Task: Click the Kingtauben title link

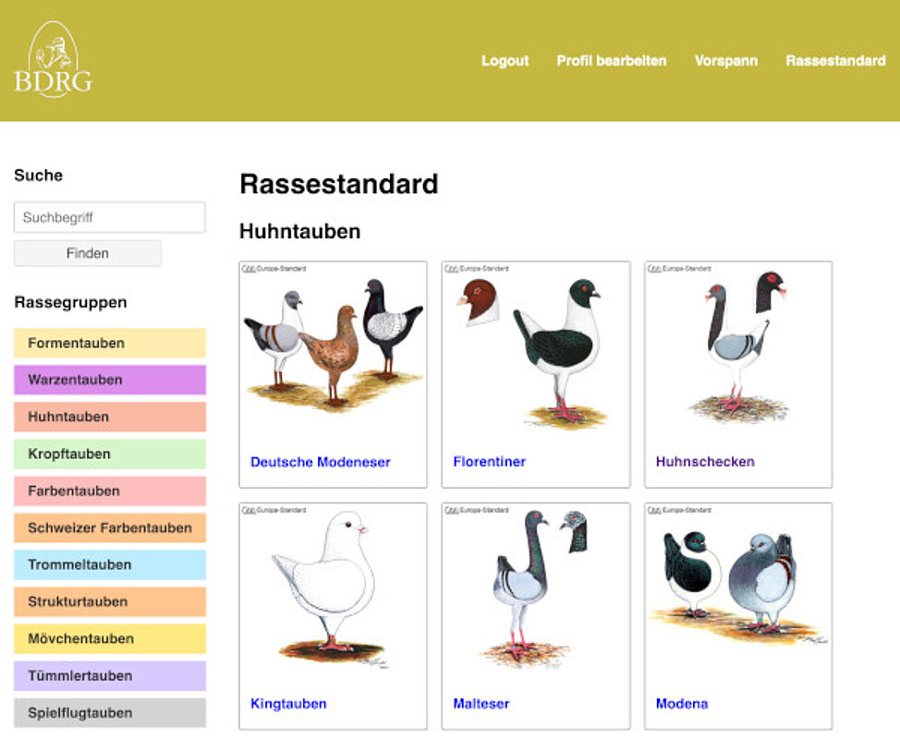Action: point(288,704)
